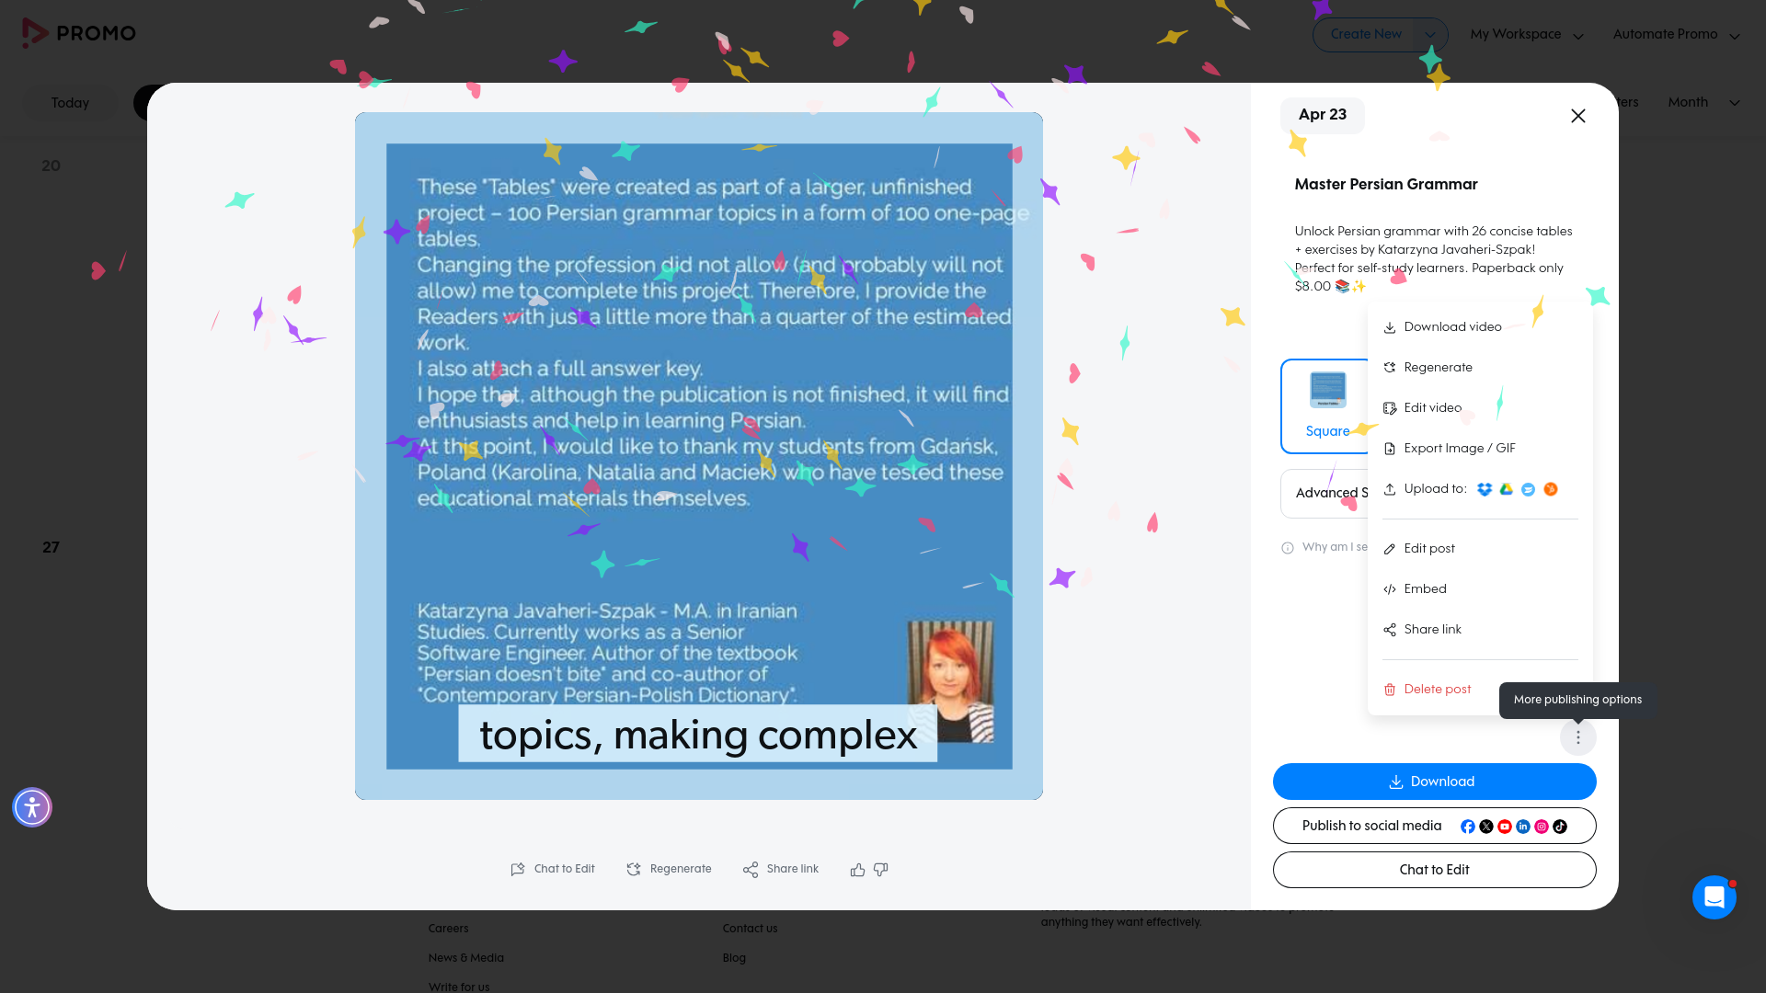This screenshot has width=1766, height=993.
Task: Open the Intercom chat bubble
Action: point(1714,897)
